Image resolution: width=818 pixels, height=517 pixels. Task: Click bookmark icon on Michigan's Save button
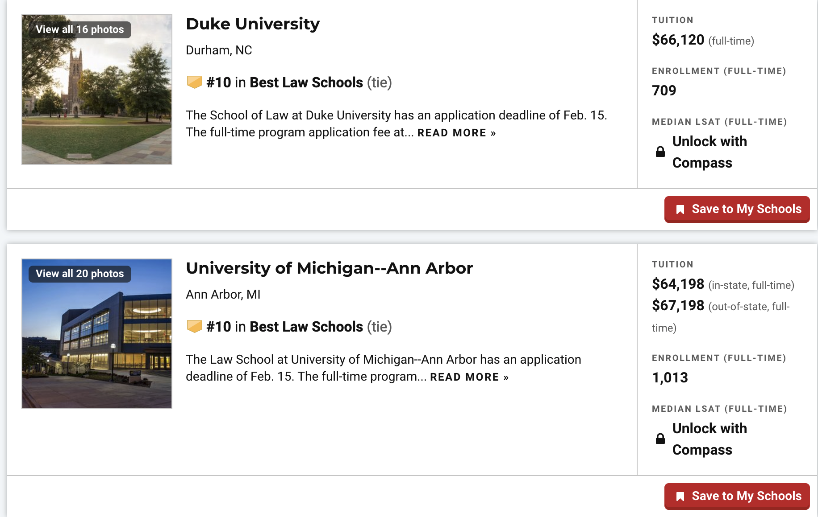pyautogui.click(x=680, y=496)
